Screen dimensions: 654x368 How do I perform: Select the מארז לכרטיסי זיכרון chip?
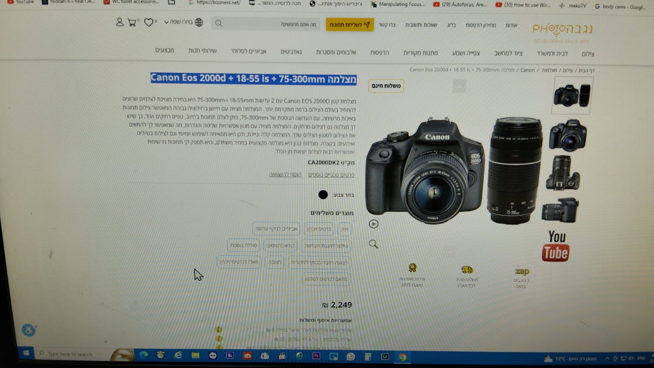(239, 262)
